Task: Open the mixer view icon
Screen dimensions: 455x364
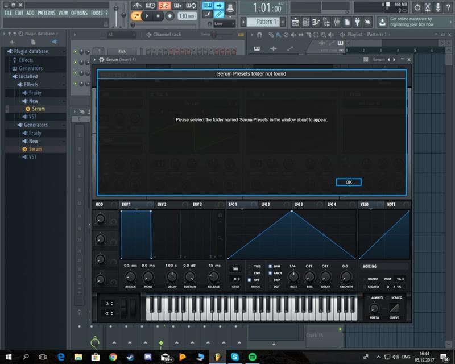Action: [337, 22]
